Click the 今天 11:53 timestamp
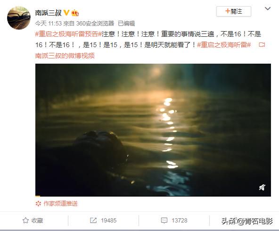The image size is (279, 231). coord(49,23)
